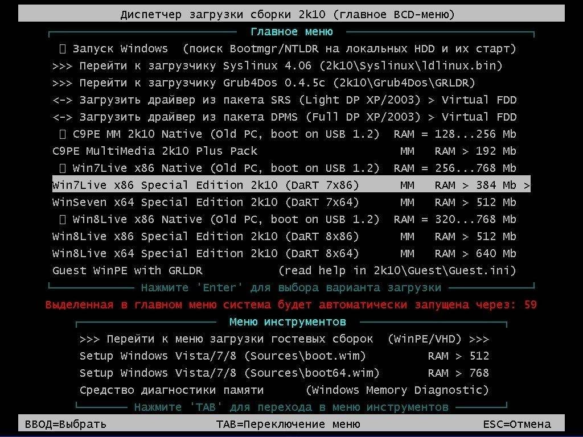Viewport: 583px width, 437px height.
Task: Select Setup Windows Vista/7/8 boot.wim entry
Action: coord(285,356)
